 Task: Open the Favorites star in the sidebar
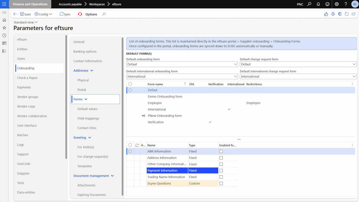tap(4, 28)
